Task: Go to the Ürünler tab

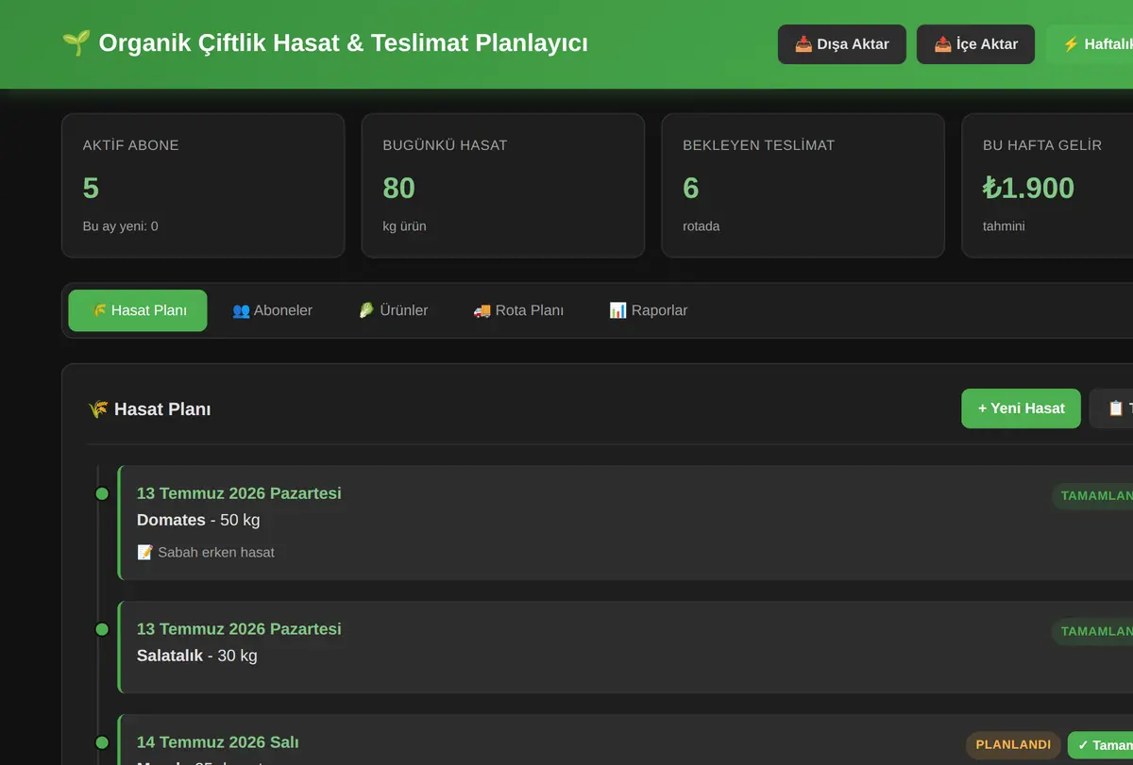Action: click(393, 310)
